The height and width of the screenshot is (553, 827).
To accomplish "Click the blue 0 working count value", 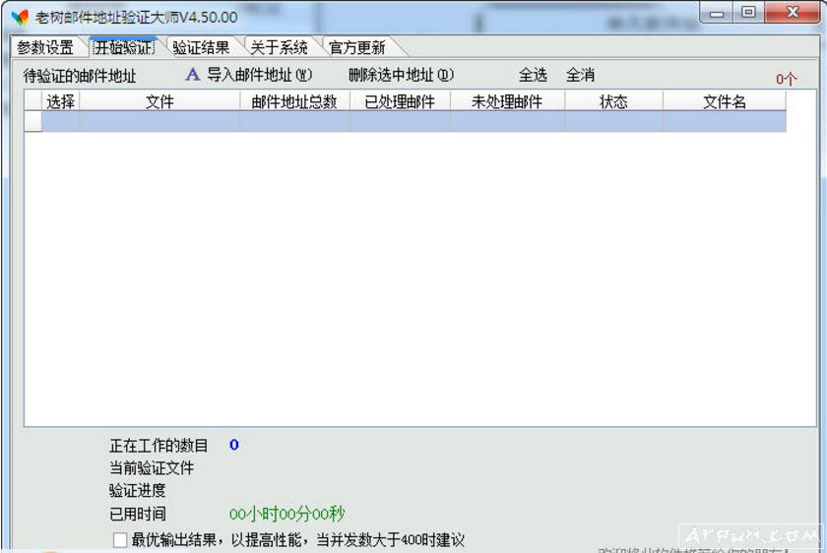I will click(234, 445).
